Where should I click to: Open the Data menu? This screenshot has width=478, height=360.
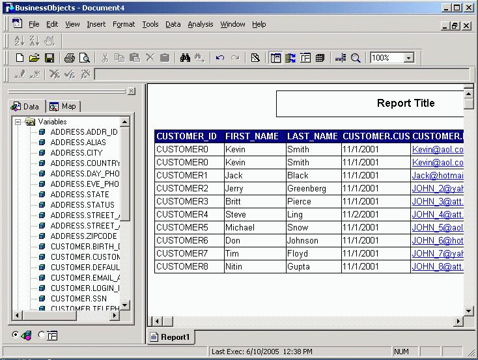(173, 24)
